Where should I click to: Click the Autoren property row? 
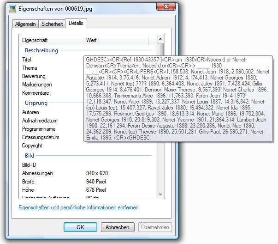point(30,112)
